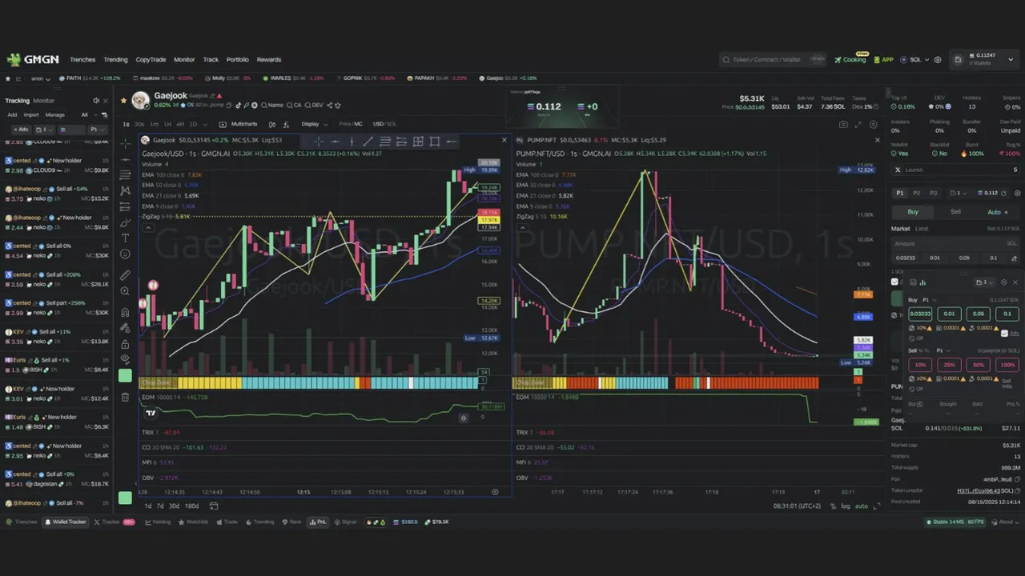This screenshot has height=576, width=1025.
Task: Open the Rewards page
Action: (269, 60)
